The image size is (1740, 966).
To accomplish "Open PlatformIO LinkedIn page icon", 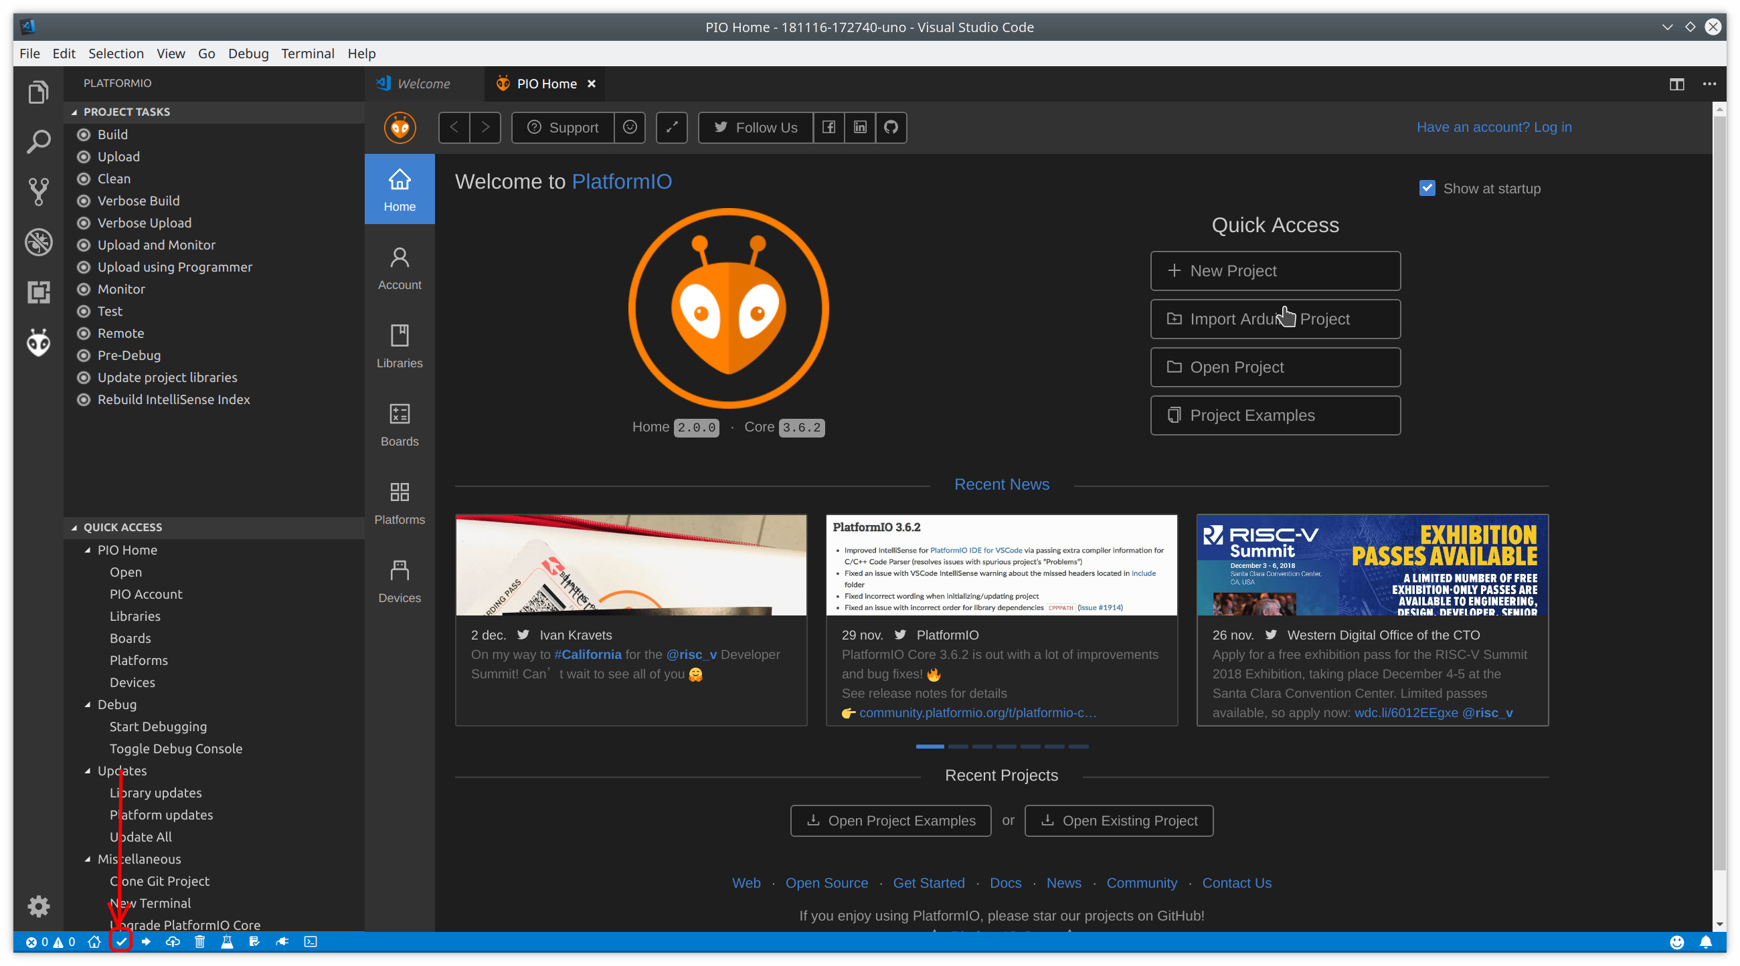I will coord(860,128).
